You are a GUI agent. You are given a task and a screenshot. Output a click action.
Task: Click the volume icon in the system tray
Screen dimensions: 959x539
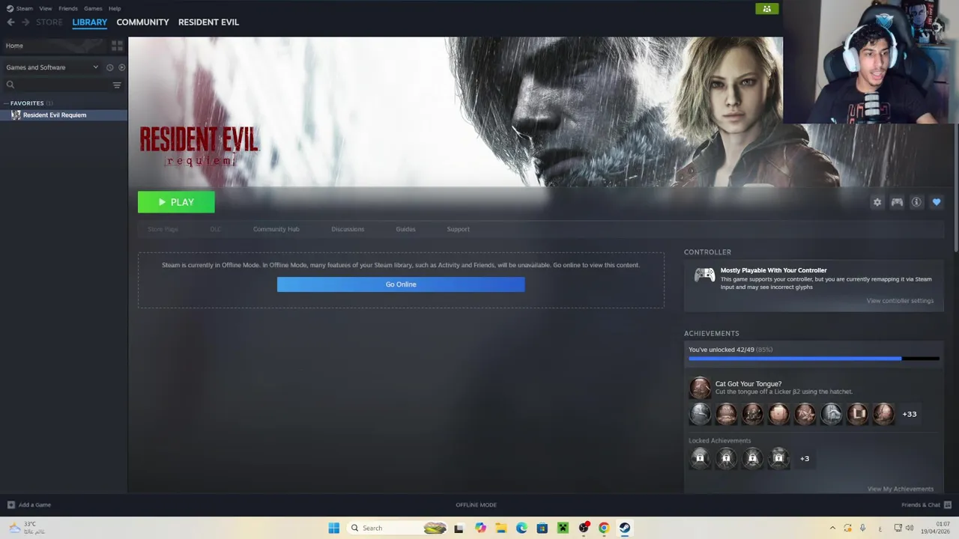pyautogui.click(x=910, y=528)
